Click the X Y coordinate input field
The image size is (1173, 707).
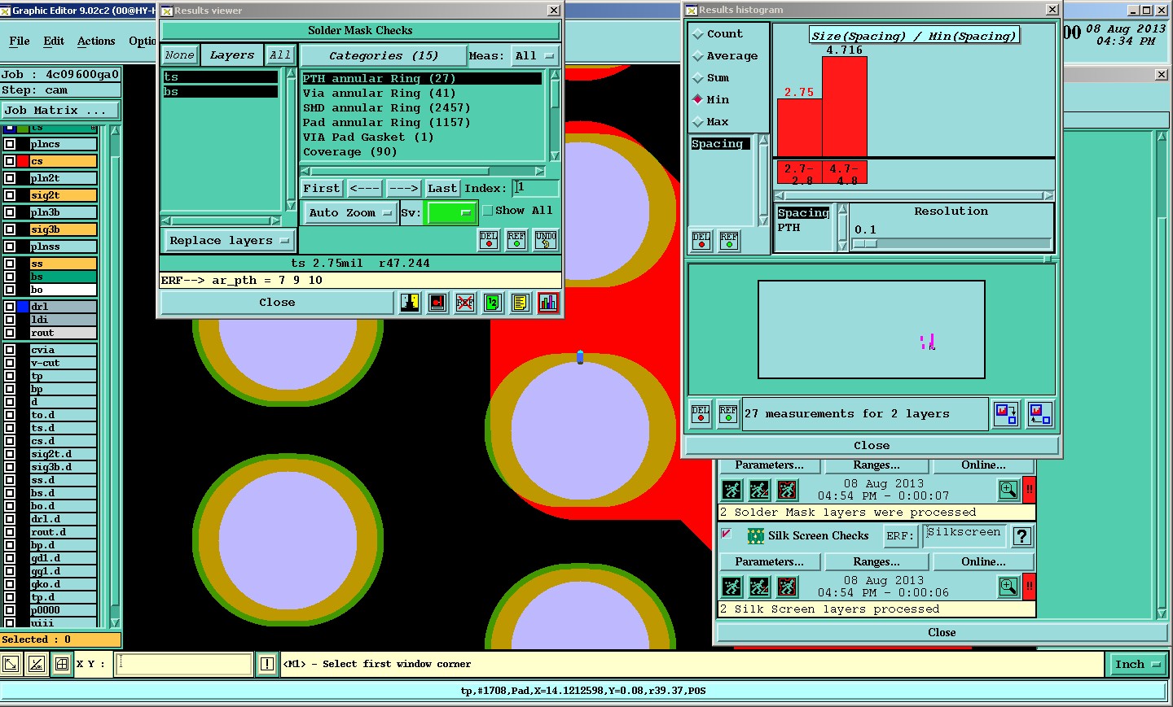click(184, 664)
